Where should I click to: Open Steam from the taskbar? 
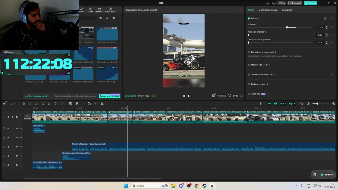204,186
